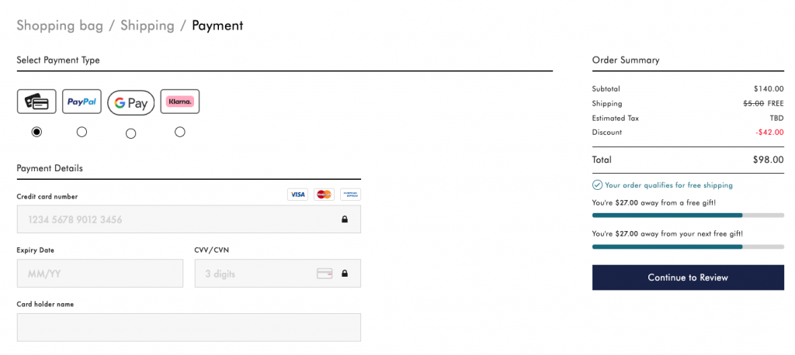Click the Visa card logo
Image resolution: width=795 pixels, height=355 pixels.
[297, 195]
